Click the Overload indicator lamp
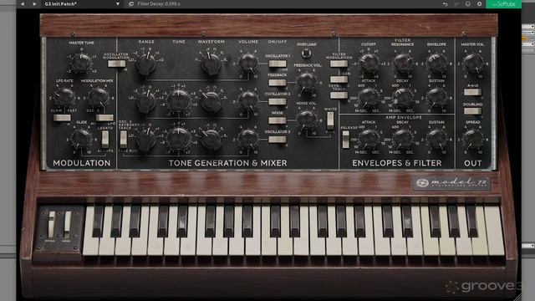Image resolution: width=535 pixels, height=301 pixels. point(306,54)
